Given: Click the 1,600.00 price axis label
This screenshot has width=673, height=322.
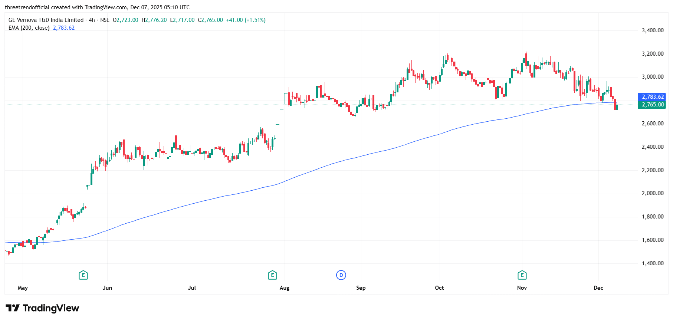Looking at the screenshot, I should click(x=653, y=240).
